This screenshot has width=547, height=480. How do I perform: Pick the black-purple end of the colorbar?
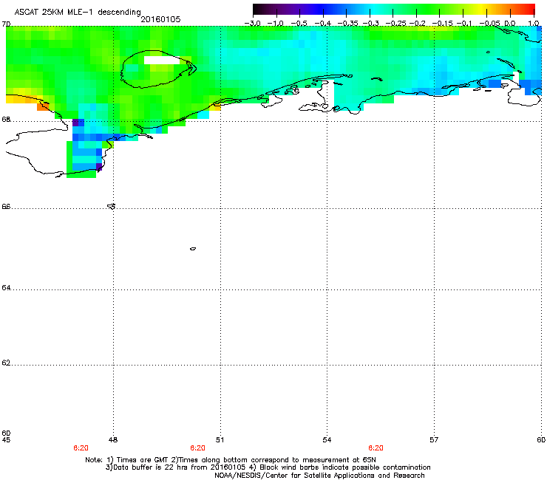260,9
